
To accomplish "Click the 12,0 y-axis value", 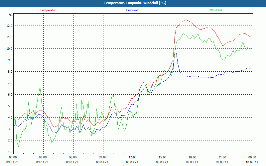I will click(x=10, y=26).
